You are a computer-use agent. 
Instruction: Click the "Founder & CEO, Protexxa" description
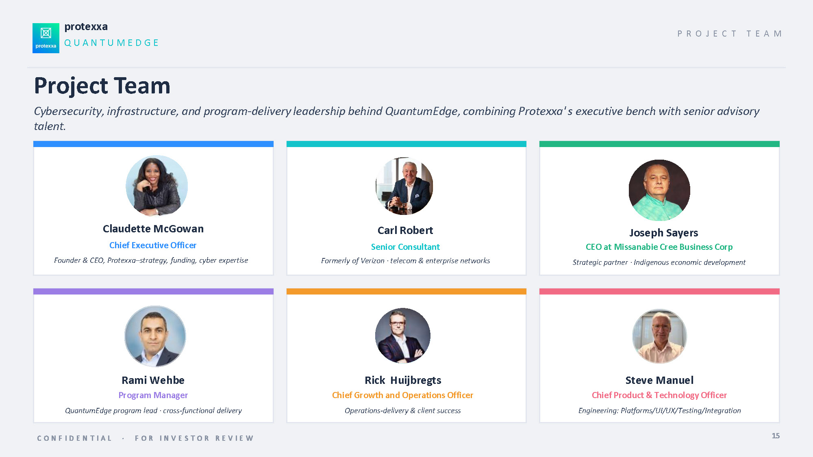[x=151, y=260]
